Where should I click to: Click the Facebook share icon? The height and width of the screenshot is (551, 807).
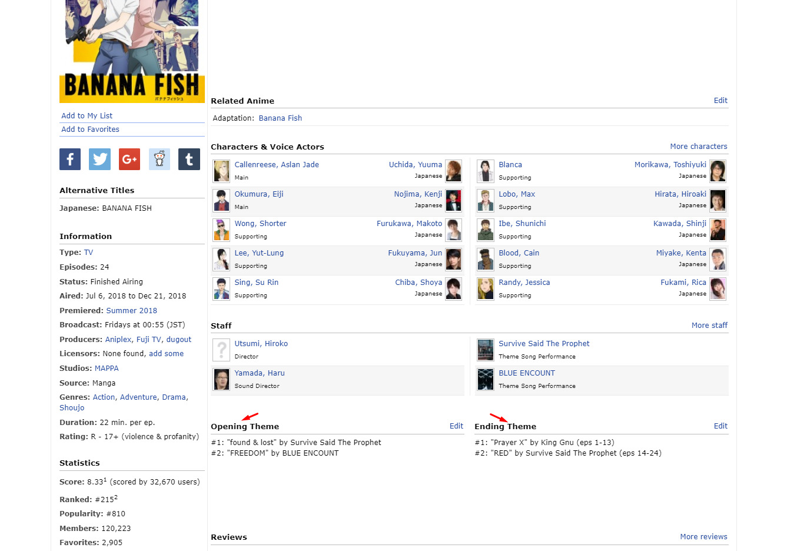70,159
